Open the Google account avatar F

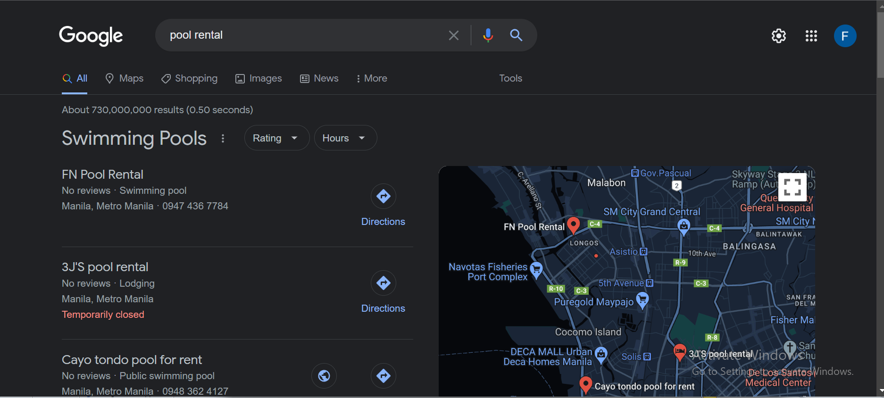coord(845,36)
